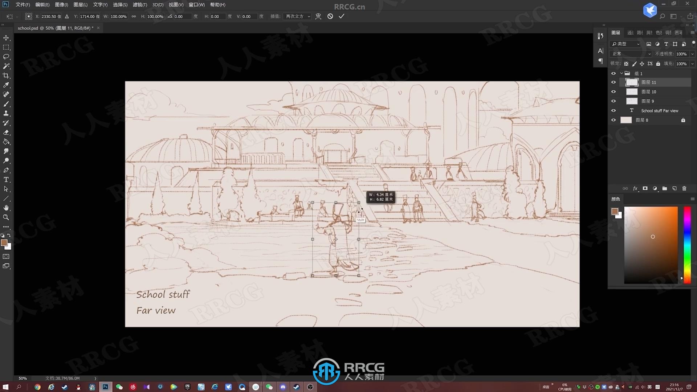Select the Brush tool
Image resolution: width=697 pixels, height=392 pixels.
pos(7,103)
